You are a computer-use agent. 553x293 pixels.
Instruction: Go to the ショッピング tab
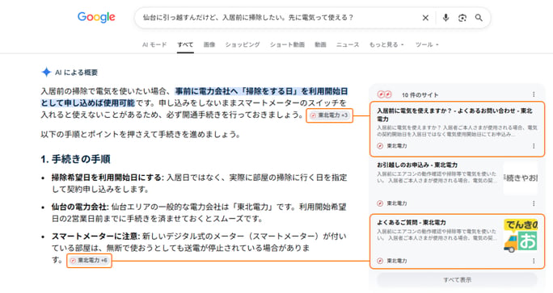coord(243,44)
